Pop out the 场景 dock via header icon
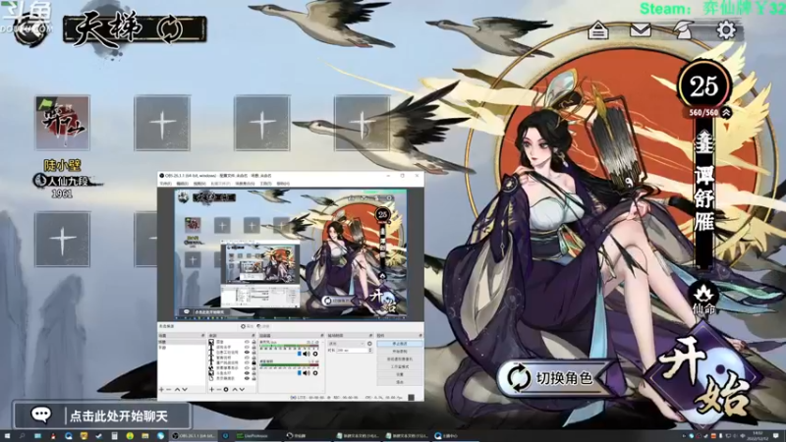 [x=203, y=335]
